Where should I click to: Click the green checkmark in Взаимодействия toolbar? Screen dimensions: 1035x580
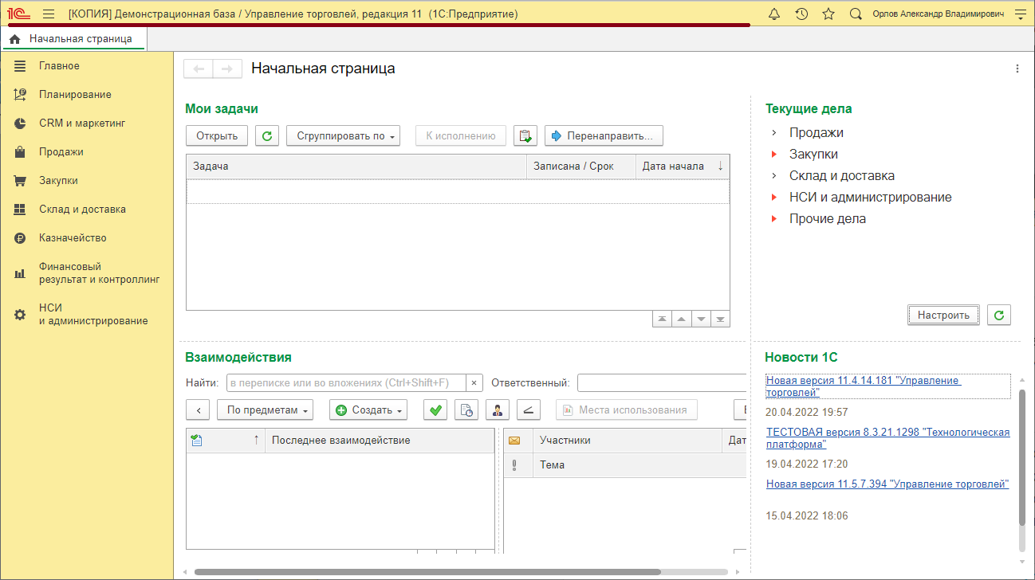[x=435, y=410]
